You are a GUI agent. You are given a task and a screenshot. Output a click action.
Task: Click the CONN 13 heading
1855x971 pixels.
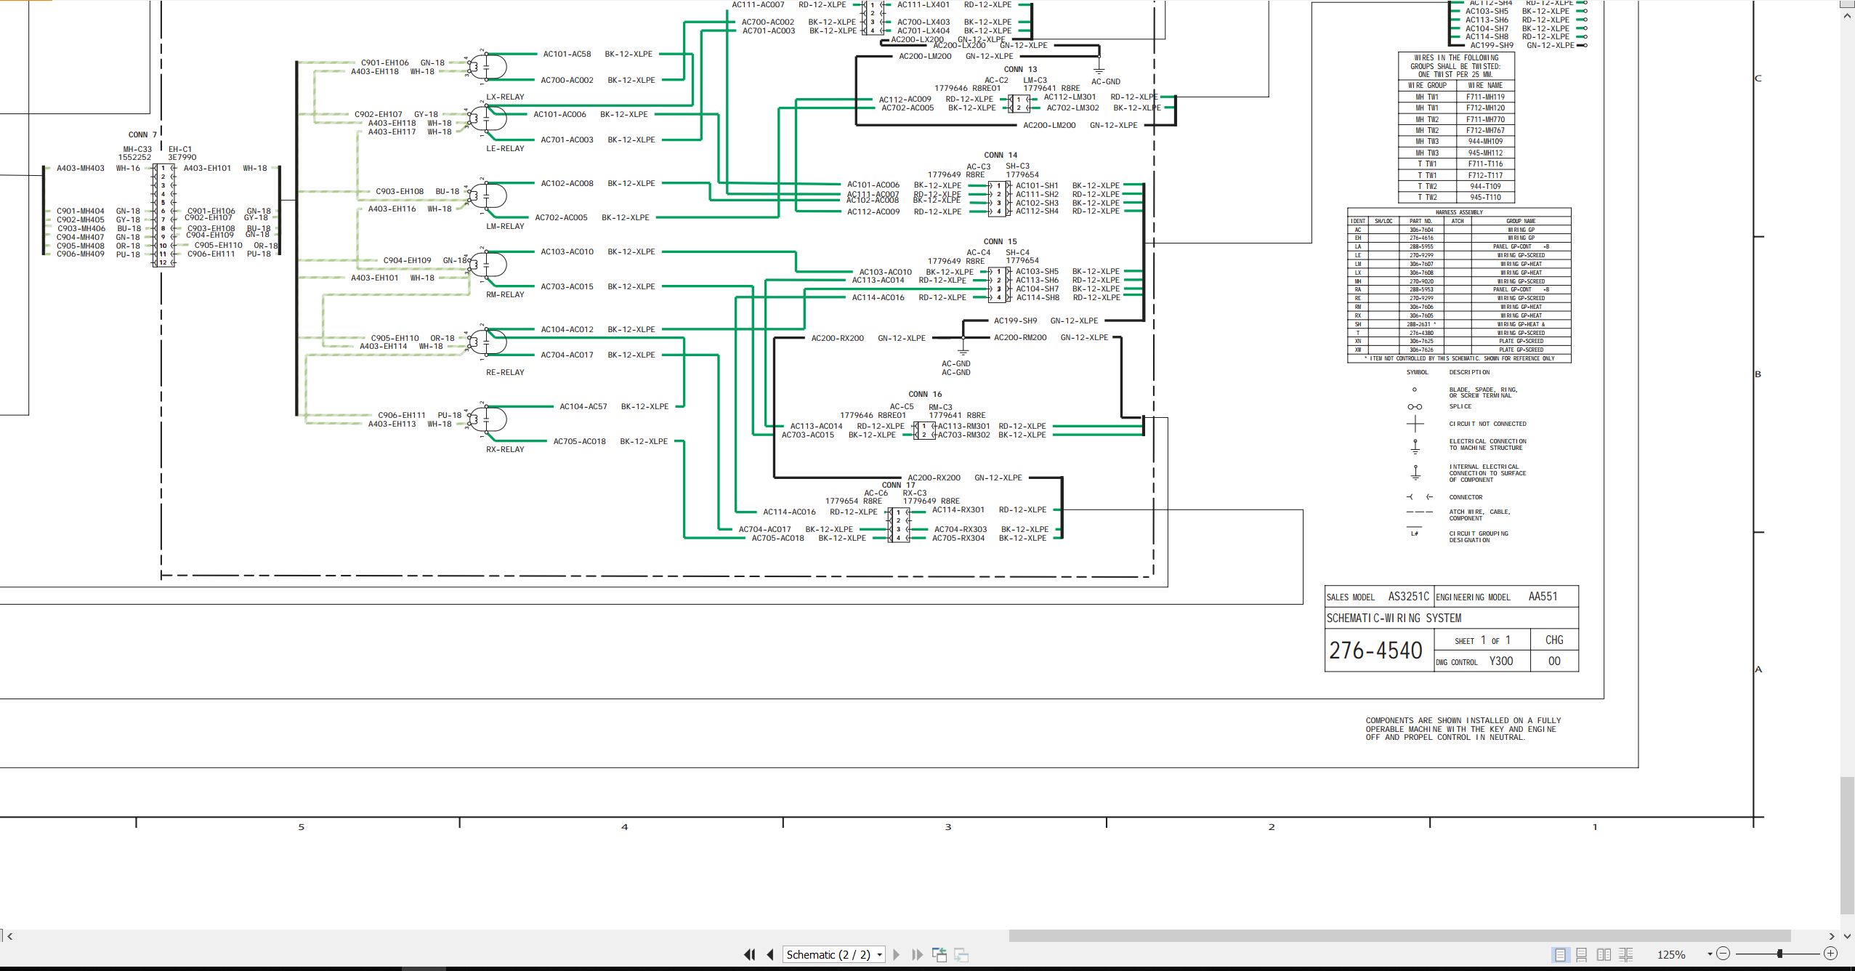[x=1020, y=69]
